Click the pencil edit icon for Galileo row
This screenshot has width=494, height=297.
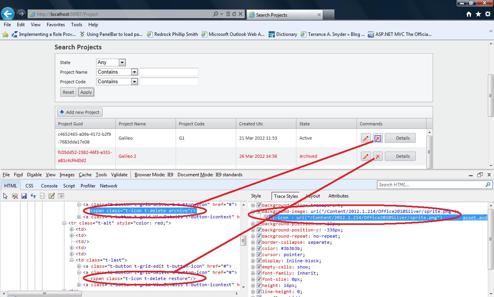pyautogui.click(x=365, y=138)
